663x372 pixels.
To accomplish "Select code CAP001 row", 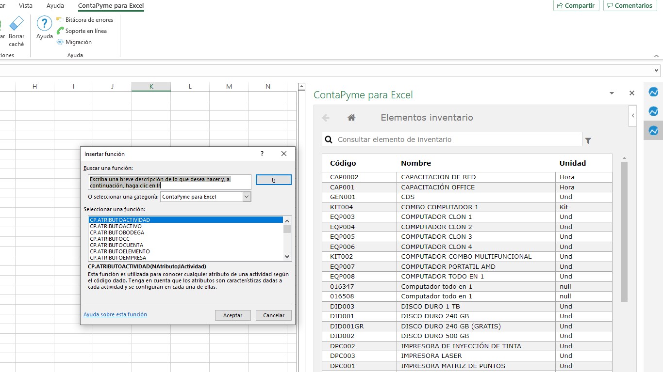I will coord(467,187).
